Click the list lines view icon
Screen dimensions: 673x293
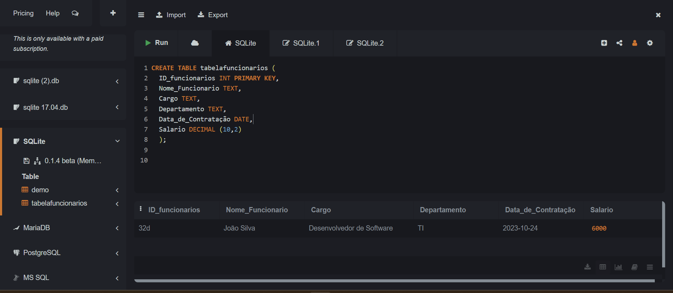[650, 267]
